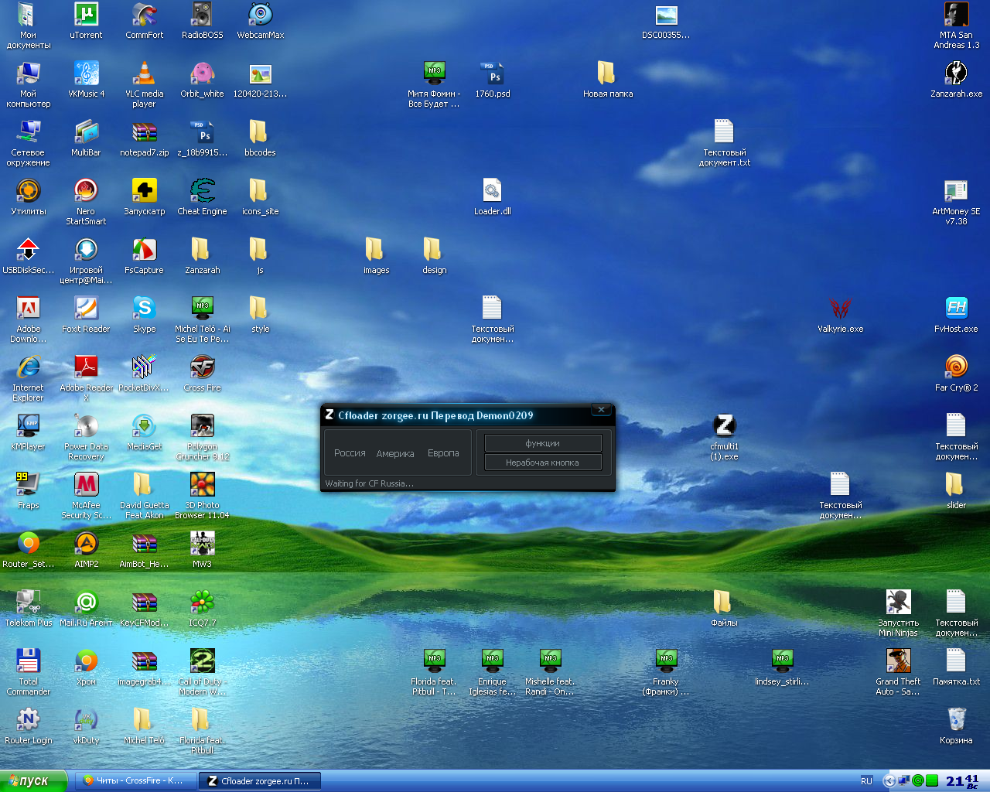Viewport: 990px width, 792px height.
Task: Open the RU language indicator in tray
Action: [866, 781]
